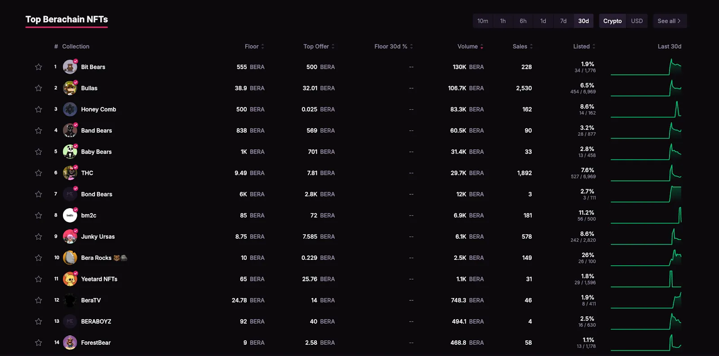Open the See all link
Image resolution: width=719 pixels, height=356 pixels.
(x=670, y=21)
